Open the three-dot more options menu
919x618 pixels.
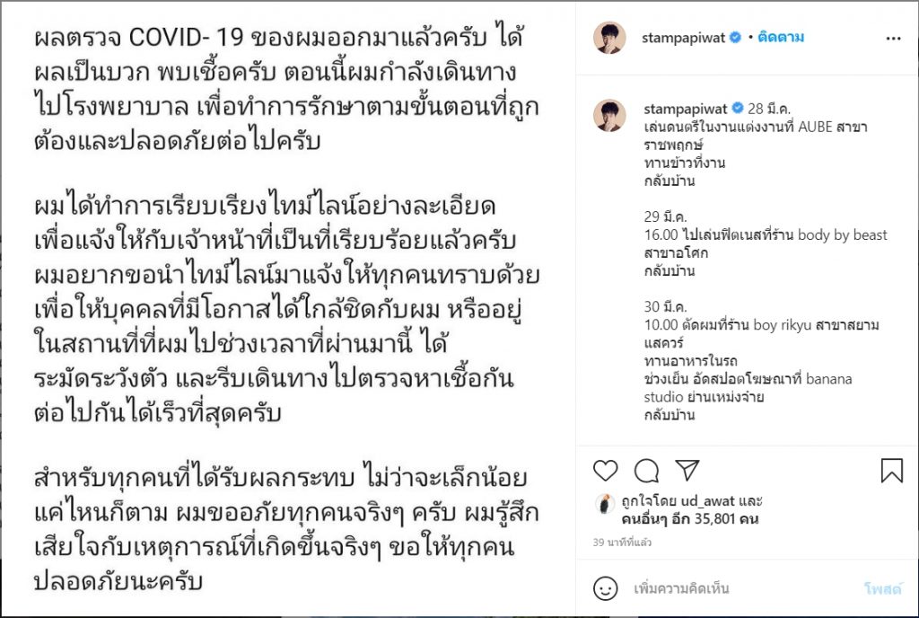893,38
